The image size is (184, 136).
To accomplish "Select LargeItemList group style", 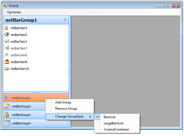I will (113, 123).
